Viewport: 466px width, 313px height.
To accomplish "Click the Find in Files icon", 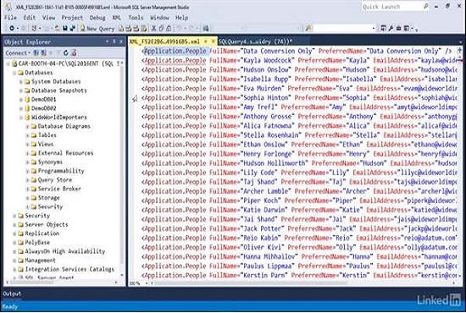I will 308,28.
